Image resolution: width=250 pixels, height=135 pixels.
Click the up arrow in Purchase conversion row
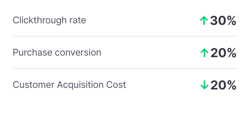(x=204, y=53)
